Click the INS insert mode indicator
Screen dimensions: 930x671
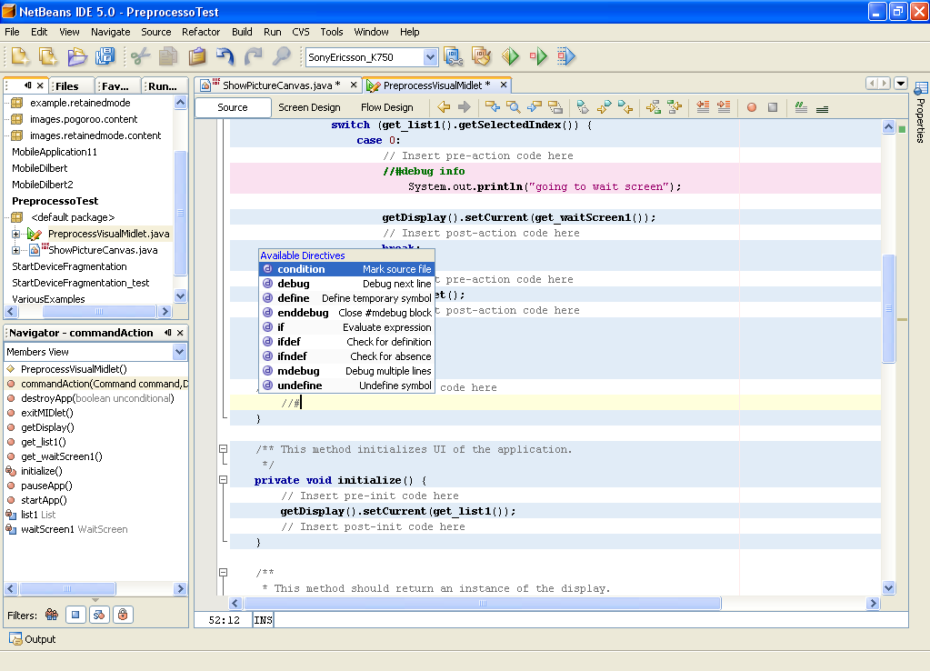pos(263,620)
